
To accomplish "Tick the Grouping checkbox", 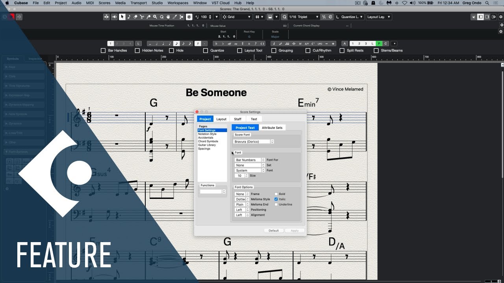I will tap(274, 50).
